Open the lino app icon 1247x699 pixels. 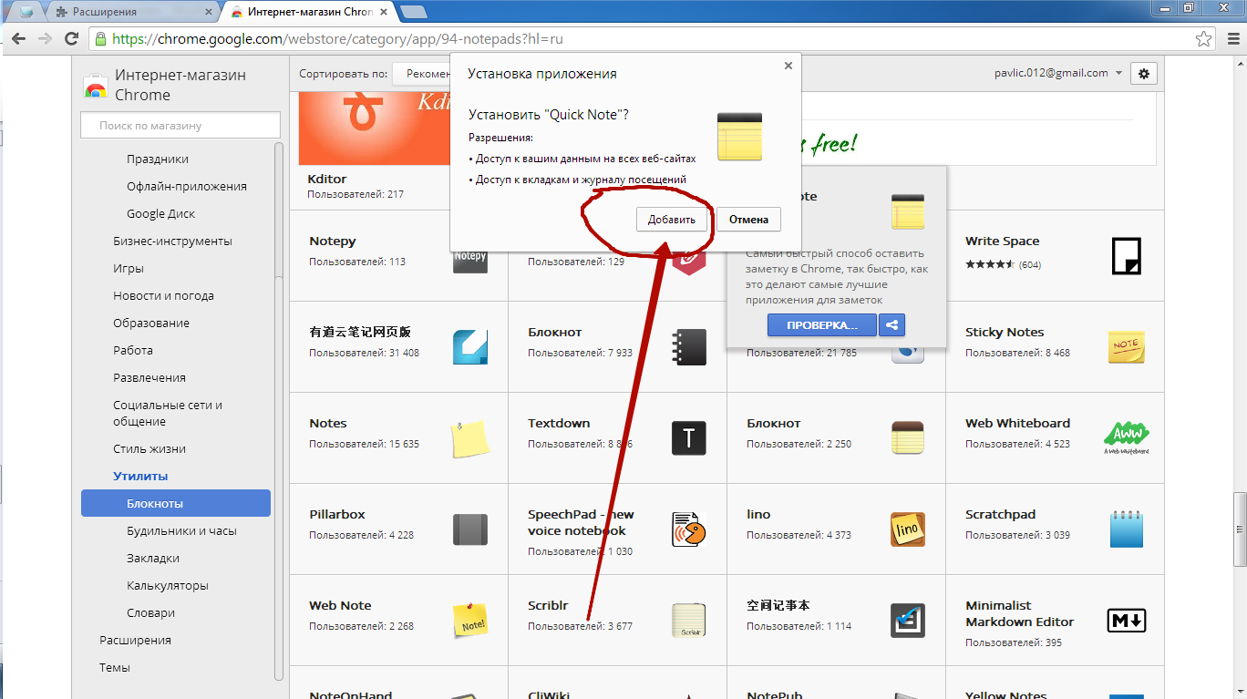tap(908, 529)
